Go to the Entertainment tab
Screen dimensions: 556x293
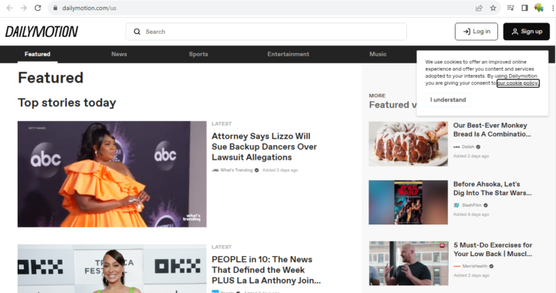coord(288,54)
